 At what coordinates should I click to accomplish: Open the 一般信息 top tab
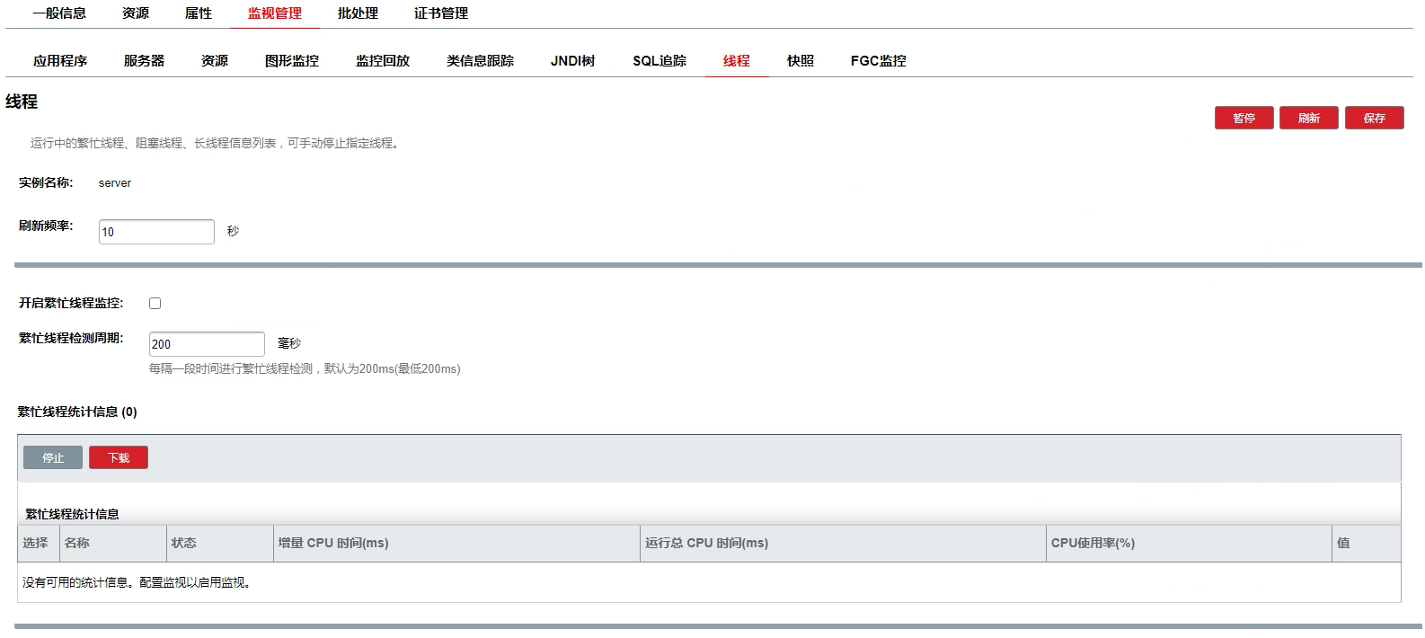click(59, 13)
